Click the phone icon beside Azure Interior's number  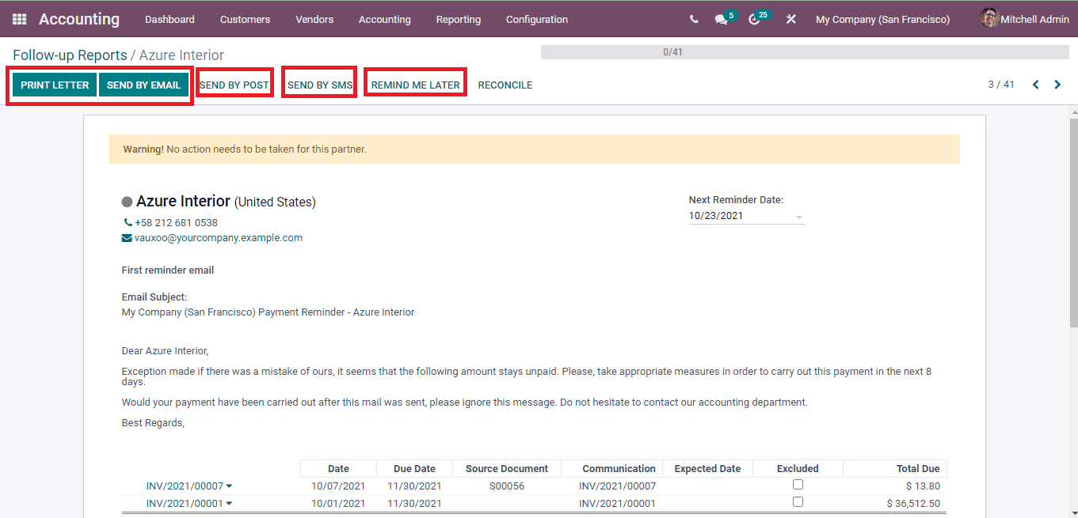pos(128,222)
